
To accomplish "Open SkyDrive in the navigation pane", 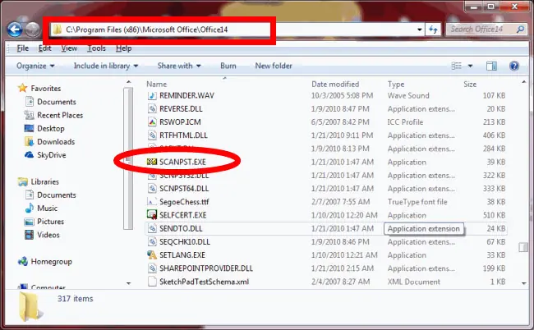I will pyautogui.click(x=52, y=155).
